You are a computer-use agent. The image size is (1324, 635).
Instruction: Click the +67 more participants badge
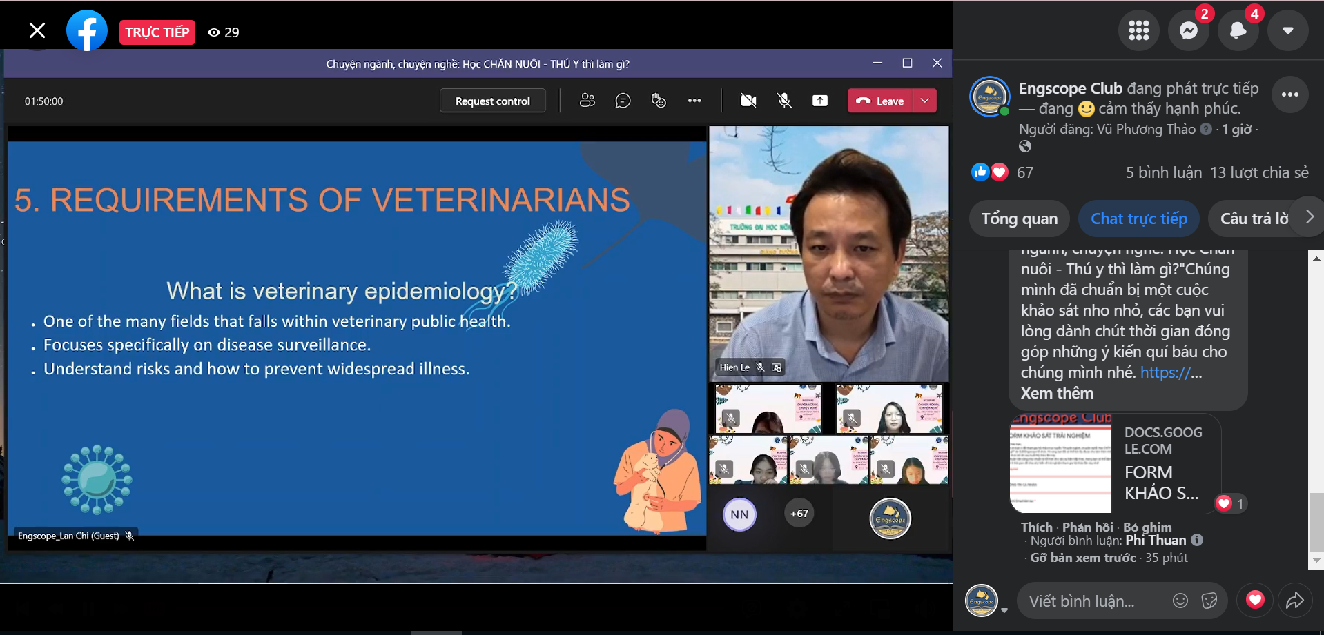point(799,514)
